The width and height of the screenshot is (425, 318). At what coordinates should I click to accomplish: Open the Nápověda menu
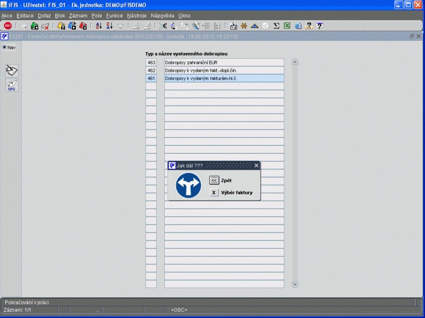point(163,16)
